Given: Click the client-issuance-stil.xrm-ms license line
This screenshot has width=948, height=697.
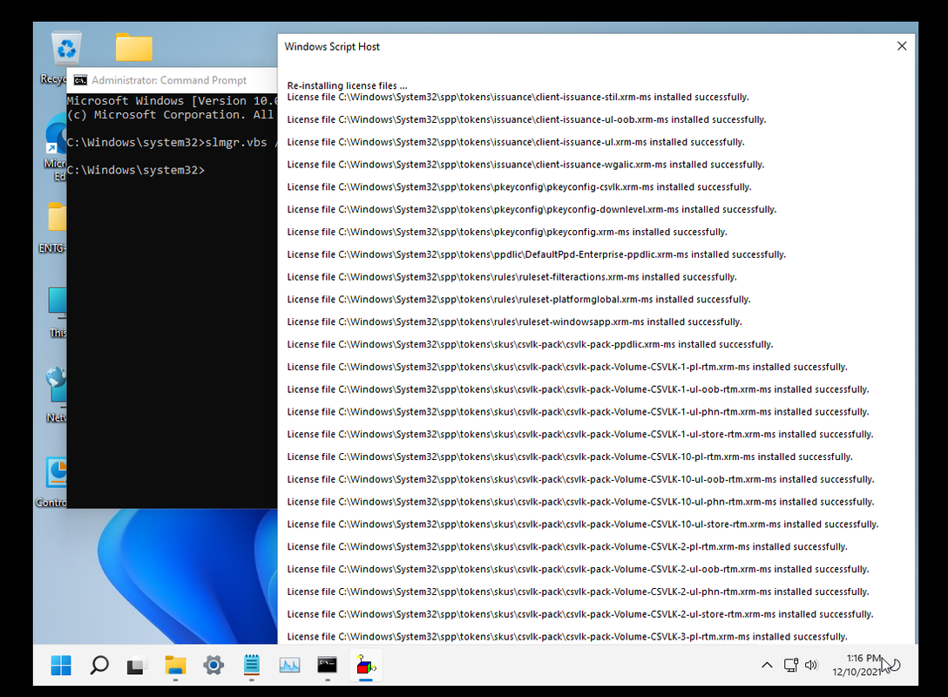Looking at the screenshot, I should [518, 97].
